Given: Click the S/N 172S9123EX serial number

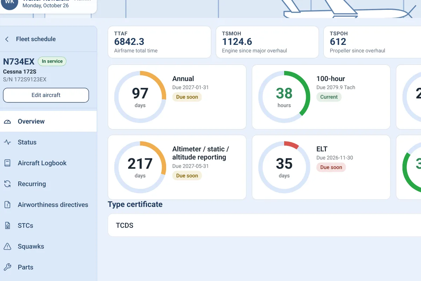Looking at the screenshot, I should 25,79.
